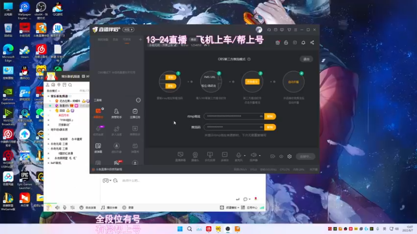Open the customer service headset icon
417x234 pixels.
point(269,30)
